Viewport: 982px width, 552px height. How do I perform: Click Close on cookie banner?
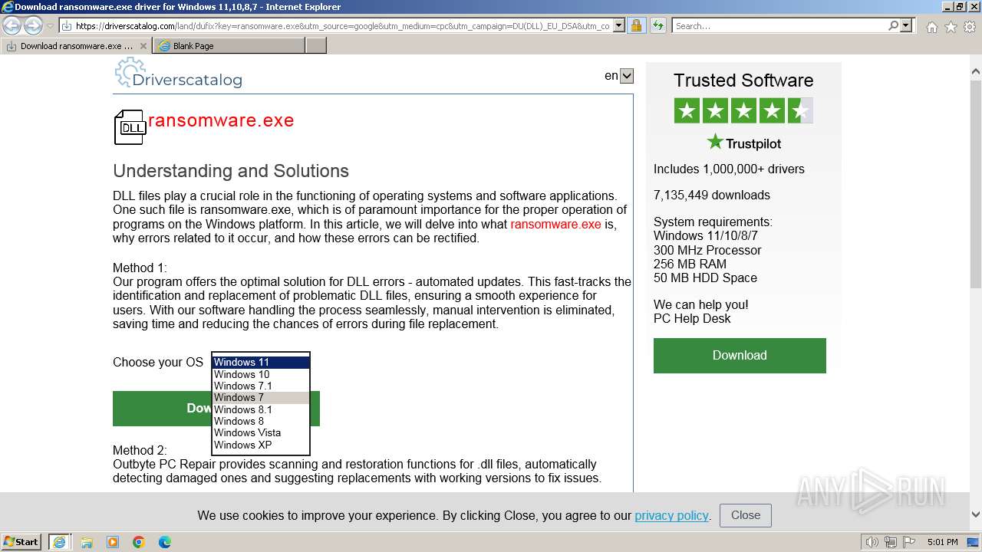746,515
